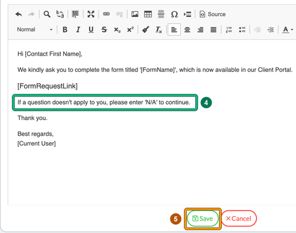296x233 pixels.
Task: Click the Increase Indent icon
Action: pyautogui.click(x=270, y=30)
